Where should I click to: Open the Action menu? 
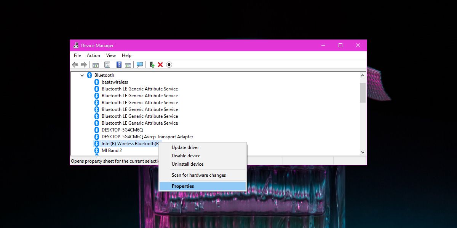[93, 55]
